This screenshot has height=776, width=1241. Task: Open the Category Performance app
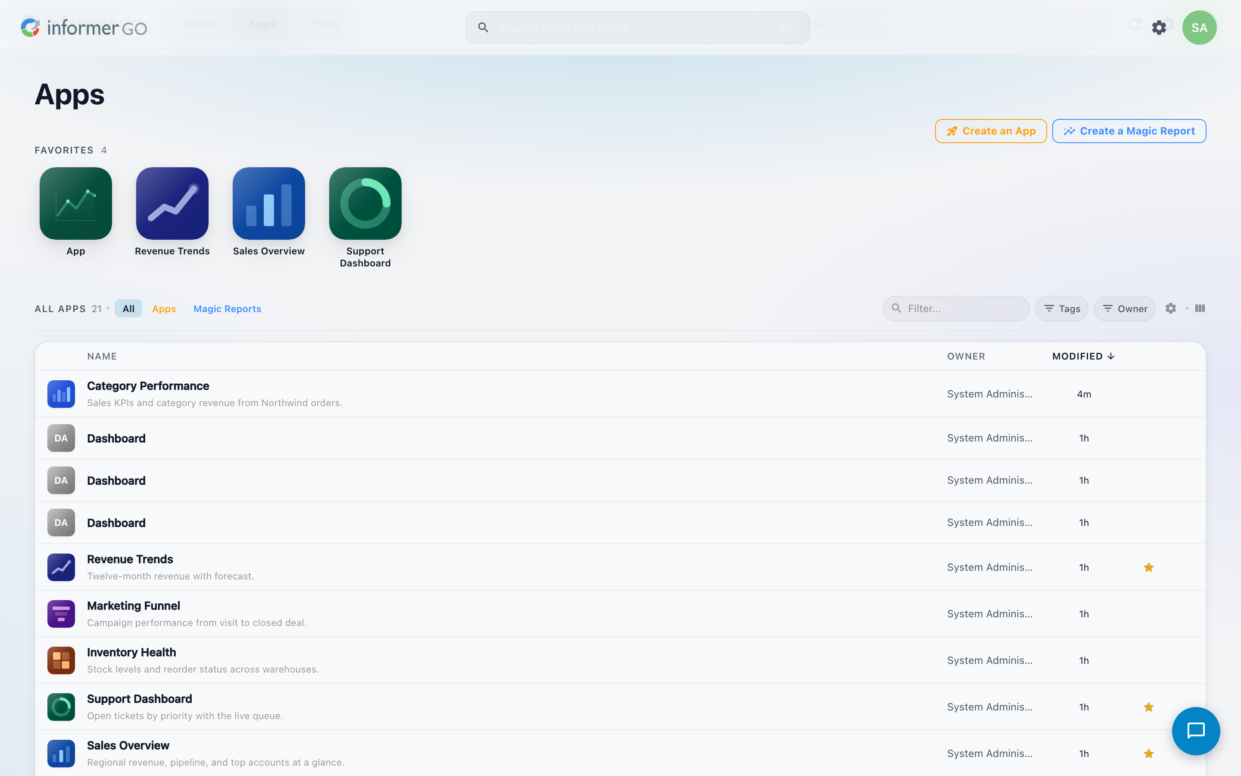click(620, 394)
